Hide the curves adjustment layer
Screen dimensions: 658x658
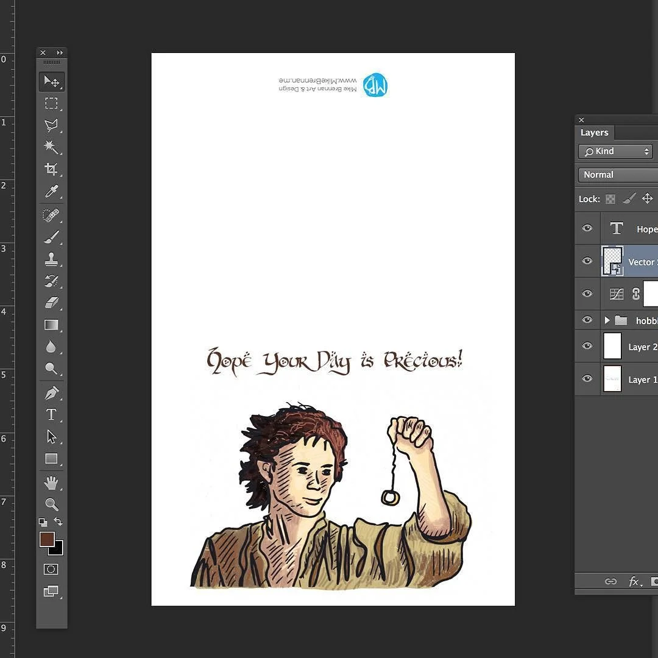pos(587,293)
